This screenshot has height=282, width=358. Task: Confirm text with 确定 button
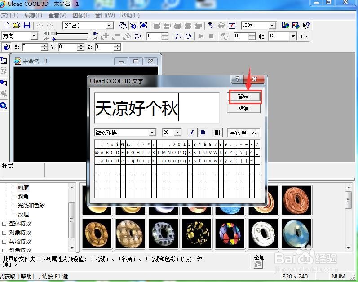pyautogui.click(x=243, y=97)
